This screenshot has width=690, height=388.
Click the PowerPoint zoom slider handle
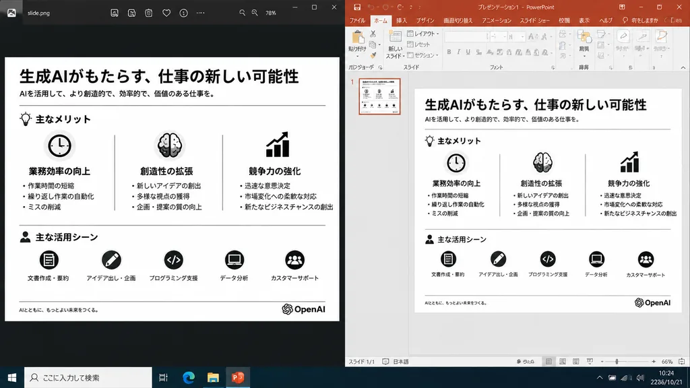click(x=617, y=362)
